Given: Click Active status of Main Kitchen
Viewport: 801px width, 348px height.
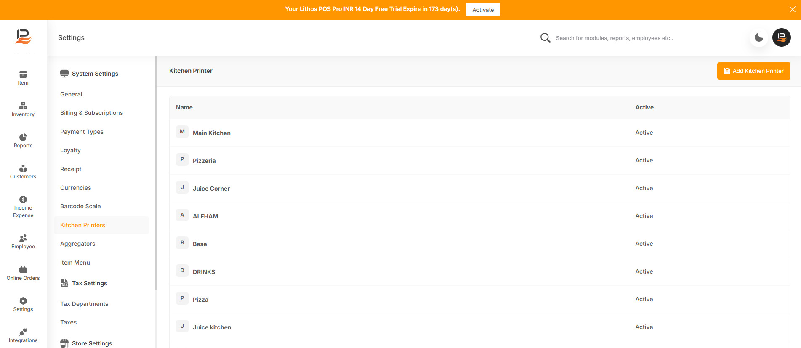Looking at the screenshot, I should (644, 133).
